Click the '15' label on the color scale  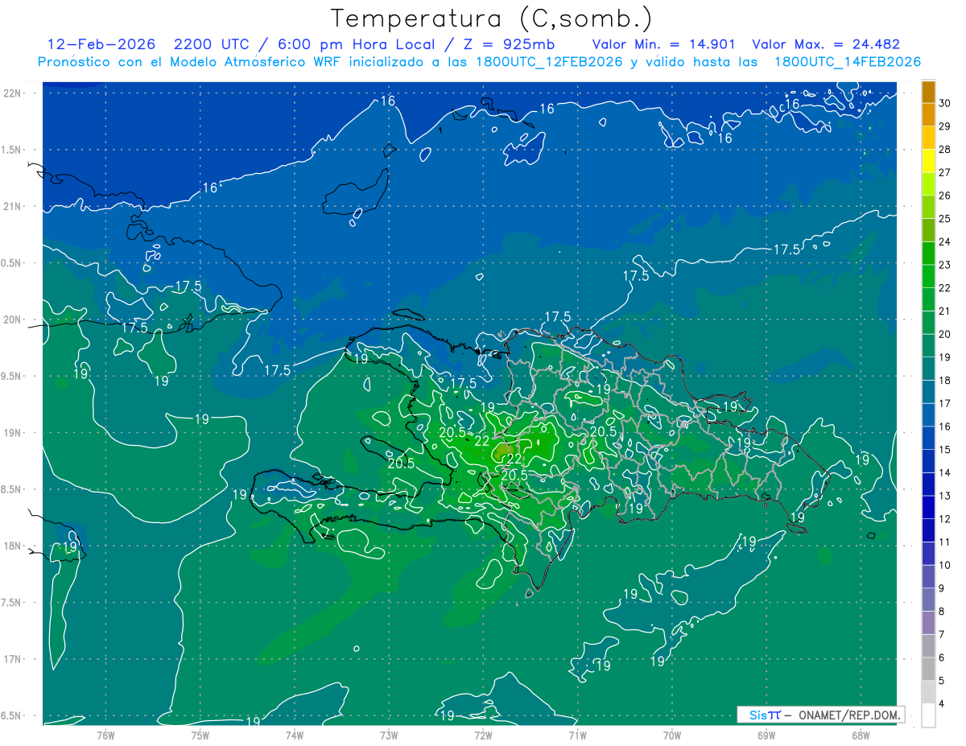point(945,449)
